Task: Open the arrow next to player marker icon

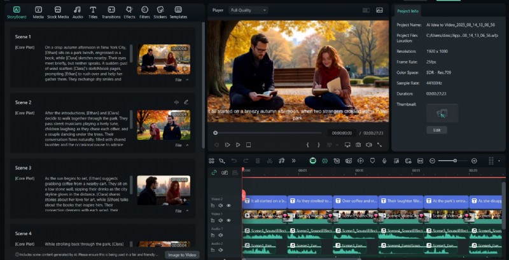Action: pyautogui.click(x=337, y=145)
